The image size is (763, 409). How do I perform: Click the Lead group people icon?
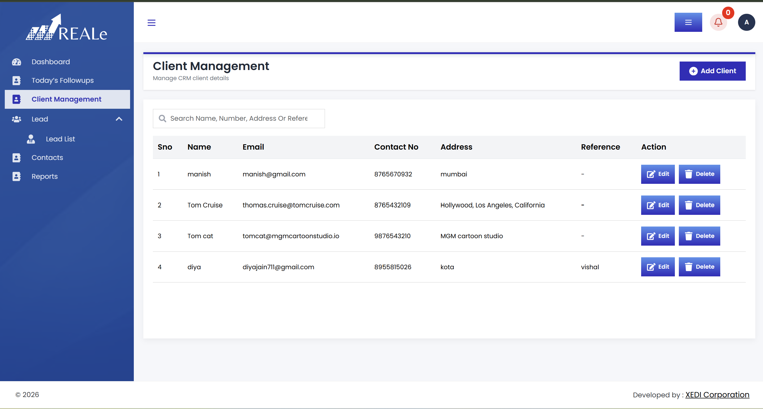click(16, 119)
